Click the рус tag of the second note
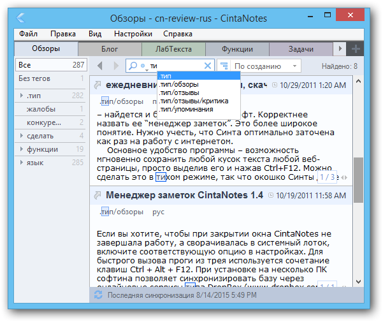The width and height of the screenshot is (383, 322). point(158,212)
